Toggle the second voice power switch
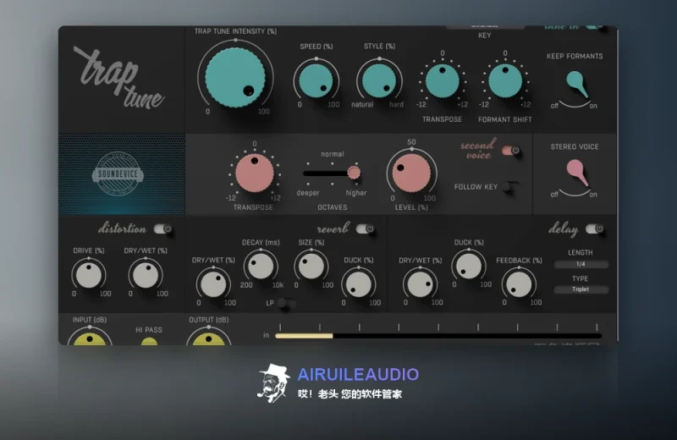The width and height of the screenshot is (677, 440). (x=511, y=151)
